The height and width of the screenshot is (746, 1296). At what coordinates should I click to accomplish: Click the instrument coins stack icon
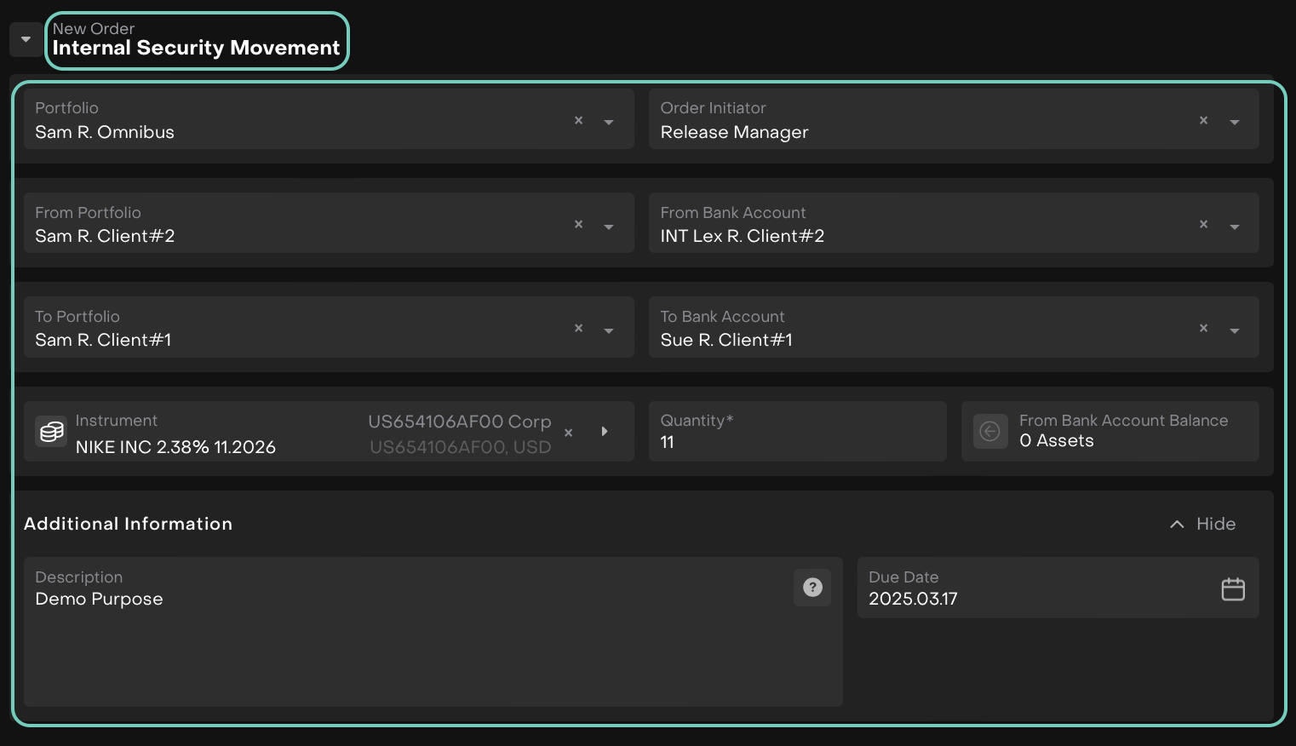[x=51, y=432]
